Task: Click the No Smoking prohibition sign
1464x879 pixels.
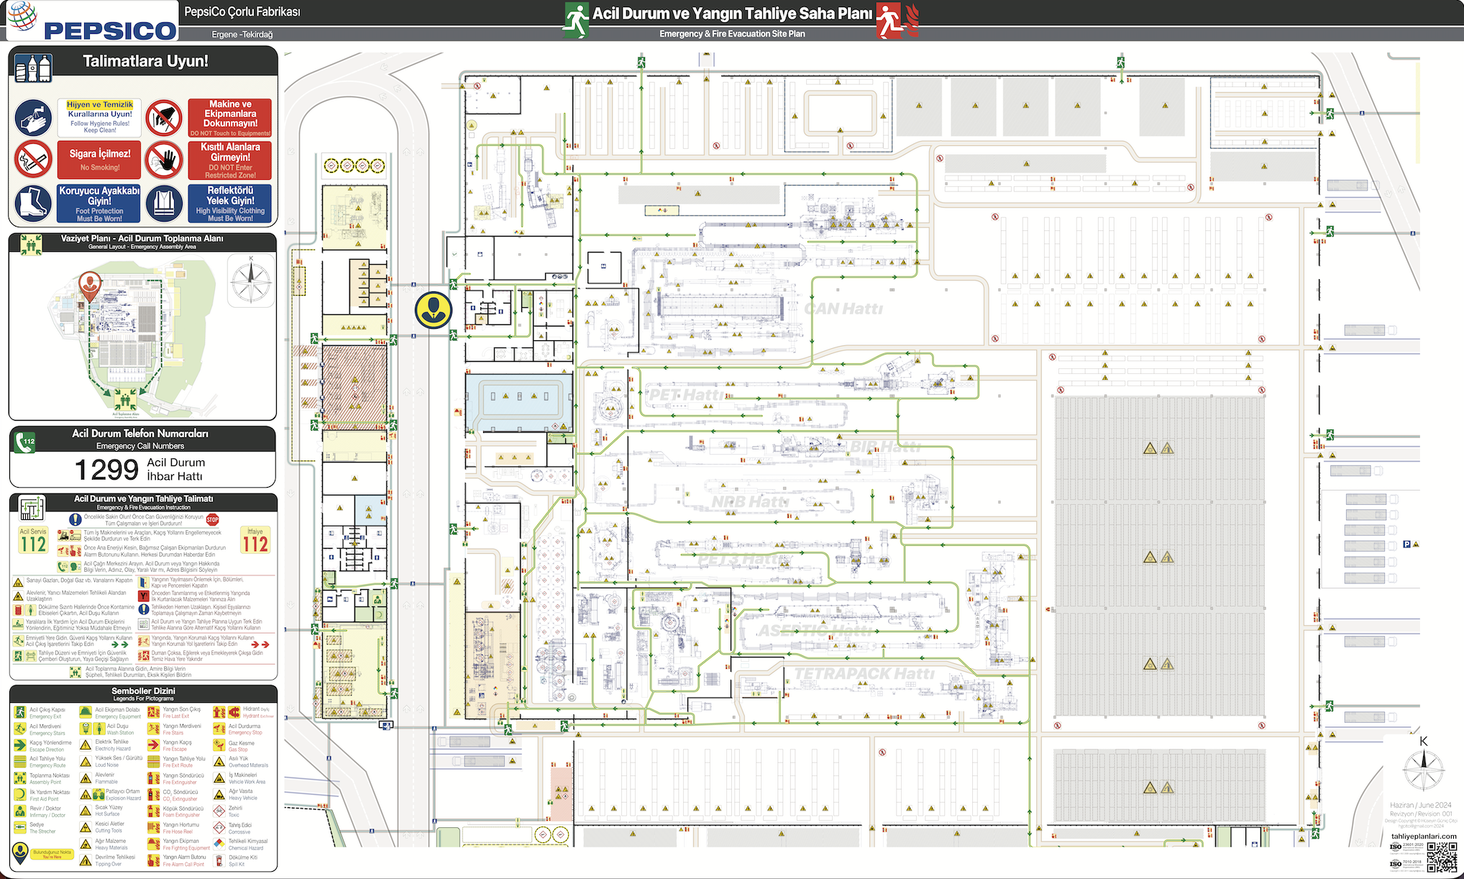Action: coord(33,159)
